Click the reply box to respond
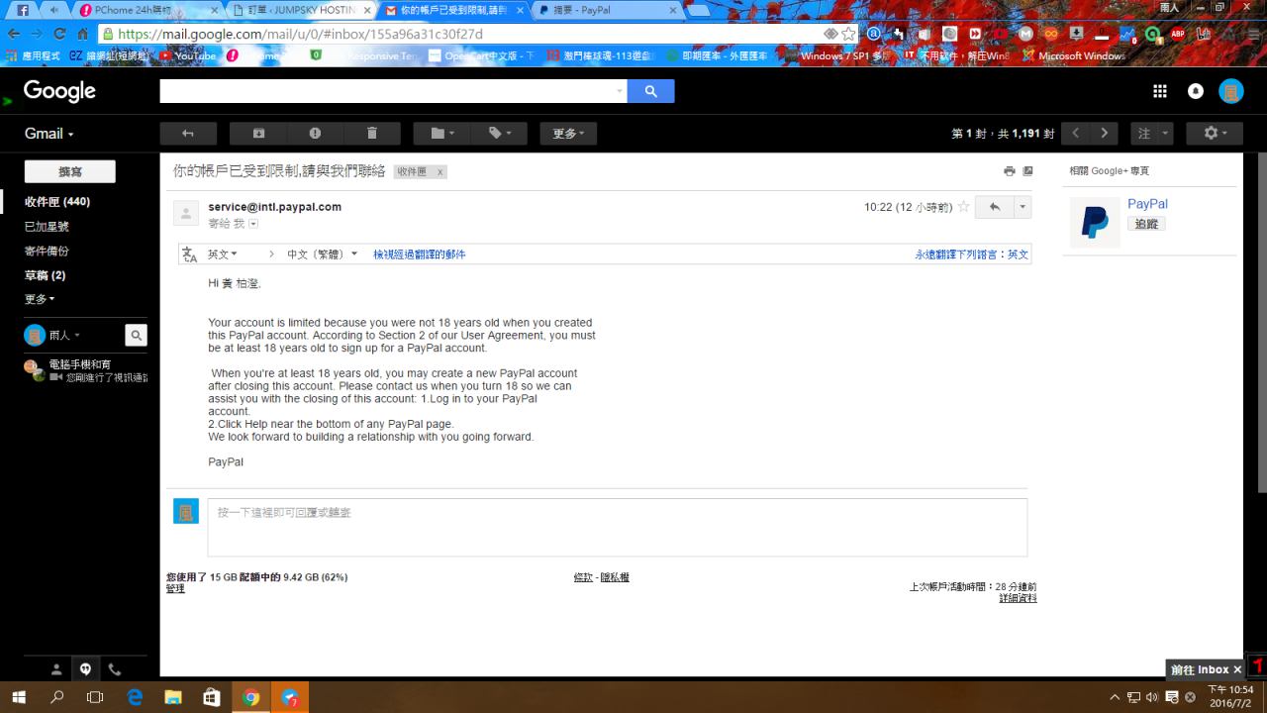Screen dimensions: 1267x713 (617, 527)
